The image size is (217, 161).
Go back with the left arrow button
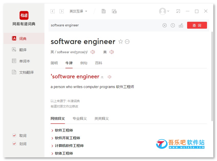(53, 11)
